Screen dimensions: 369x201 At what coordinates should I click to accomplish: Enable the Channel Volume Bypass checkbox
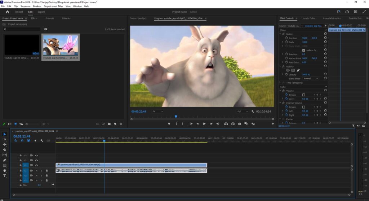303,107
